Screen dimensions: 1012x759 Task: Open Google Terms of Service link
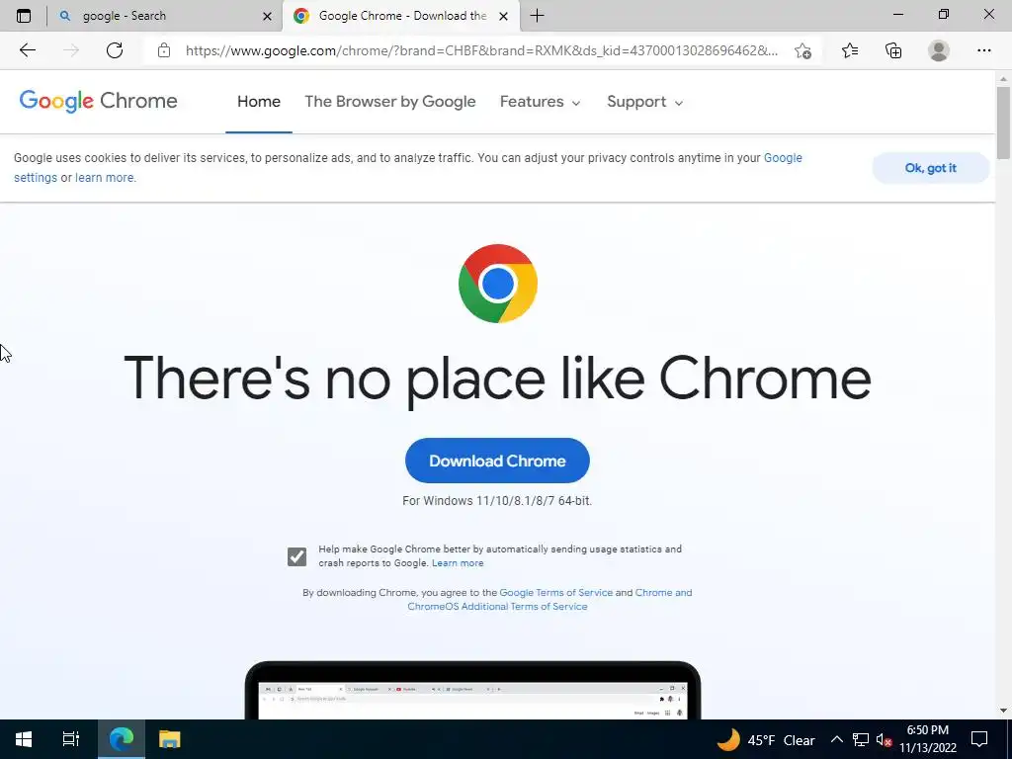(x=555, y=593)
